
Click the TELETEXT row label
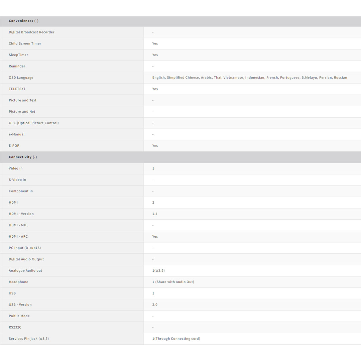coord(17,89)
